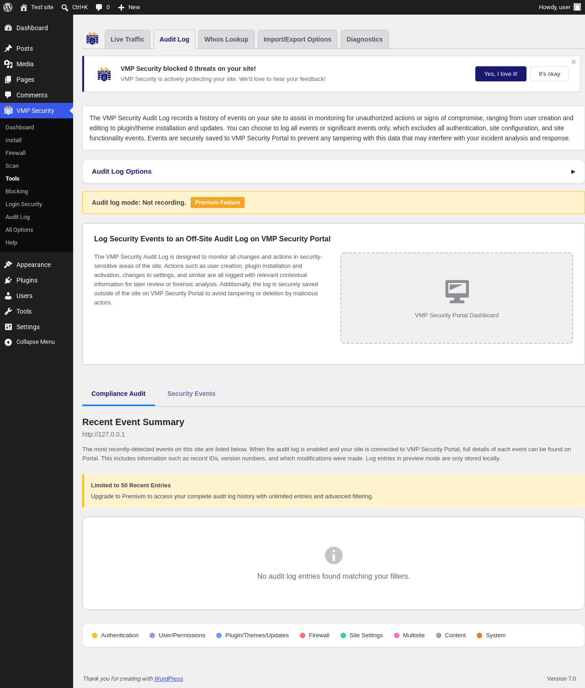
Task: Open Audit Log submenu item in sidebar
Action: [18, 217]
